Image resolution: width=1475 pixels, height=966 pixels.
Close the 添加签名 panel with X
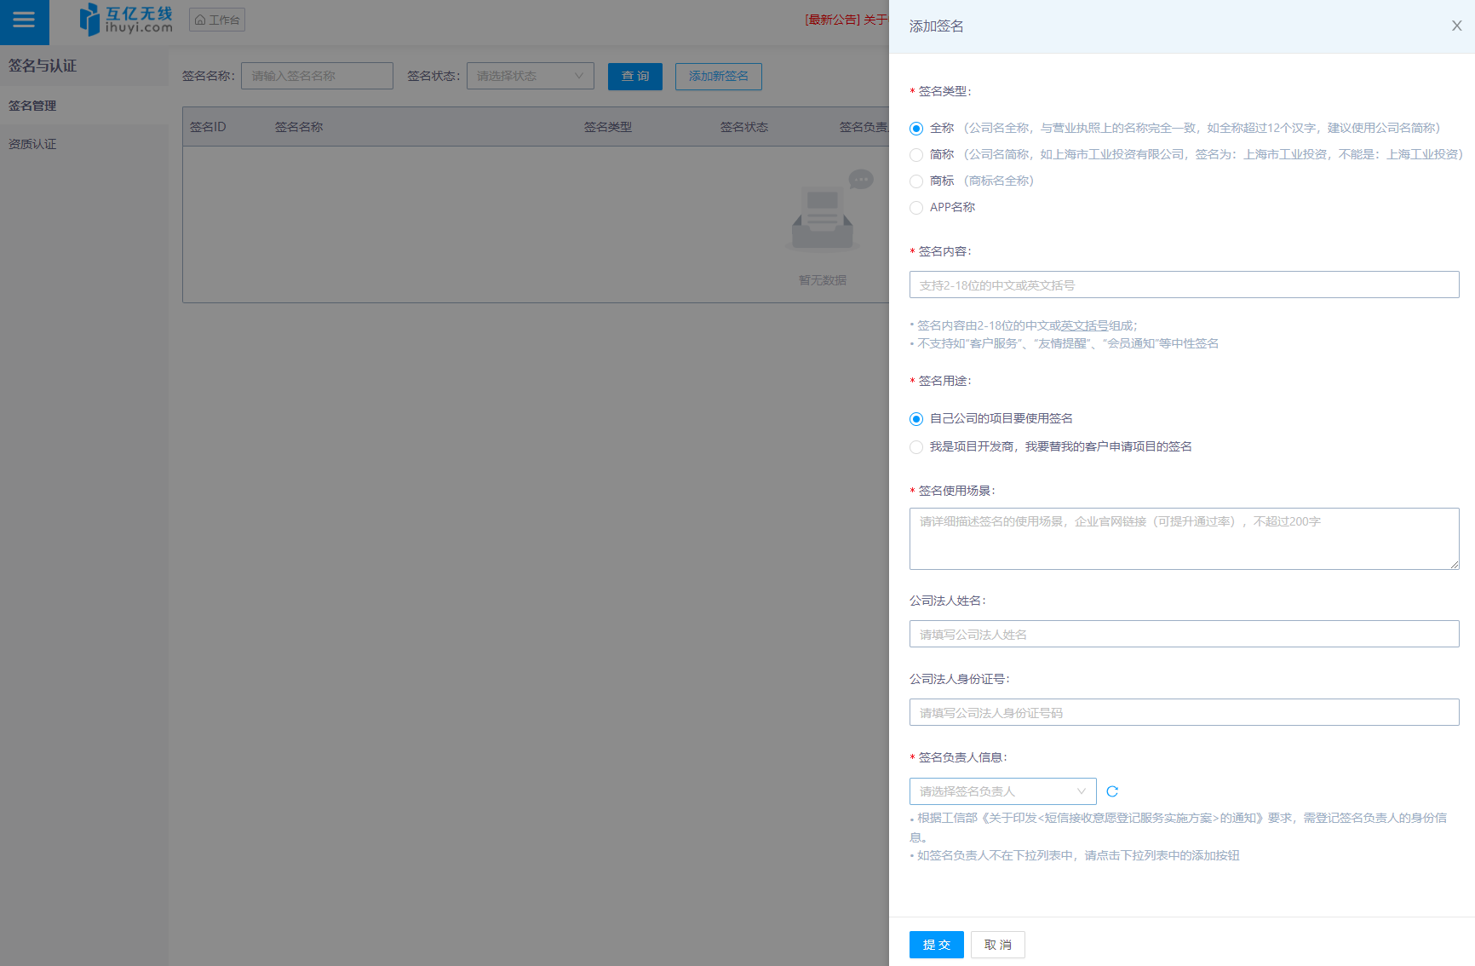1456,26
